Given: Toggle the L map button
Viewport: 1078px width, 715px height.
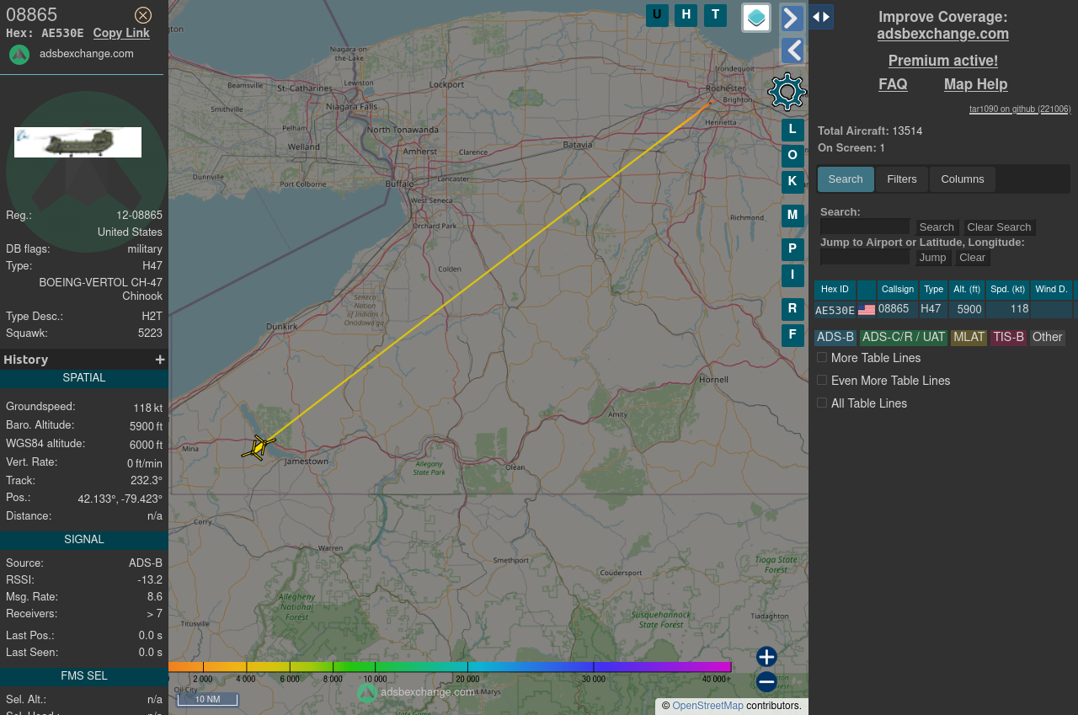Looking at the screenshot, I should (792, 130).
